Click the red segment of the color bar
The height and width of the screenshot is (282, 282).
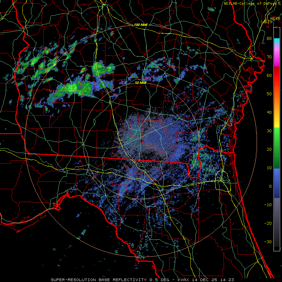(277, 76)
